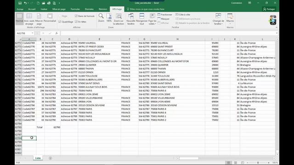
Task: Click the La Réunion region cell
Action: (x=258, y=83)
